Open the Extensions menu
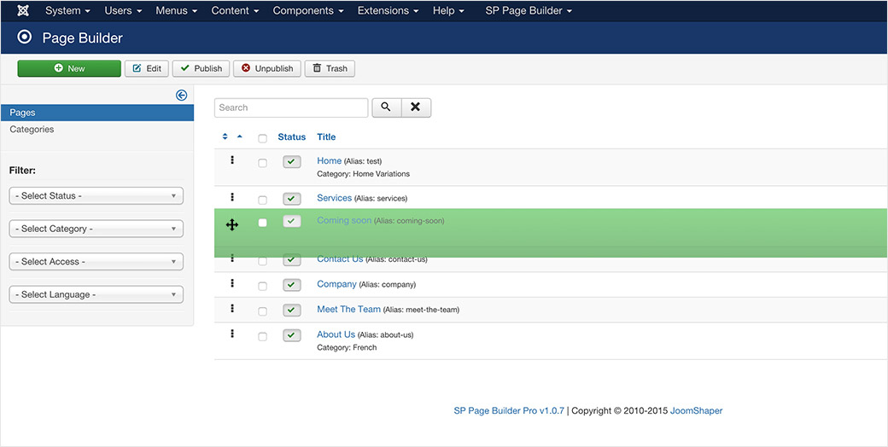888x447 pixels. pos(388,11)
